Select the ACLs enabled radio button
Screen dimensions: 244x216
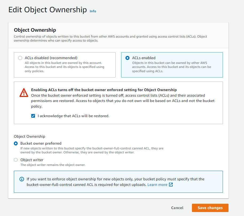point(127,58)
